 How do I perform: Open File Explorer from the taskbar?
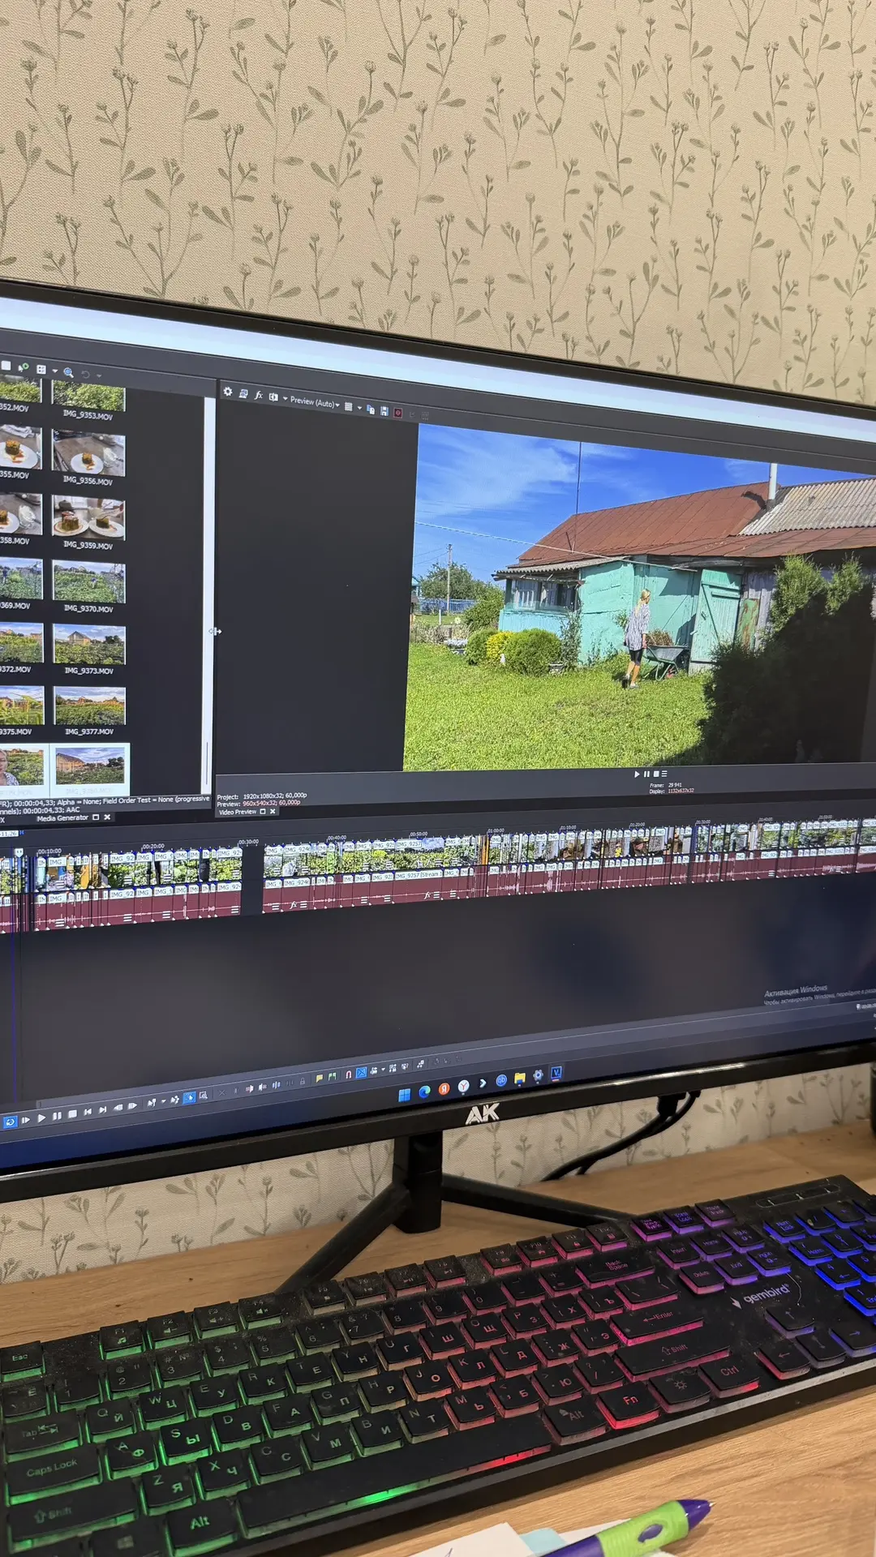(519, 1079)
